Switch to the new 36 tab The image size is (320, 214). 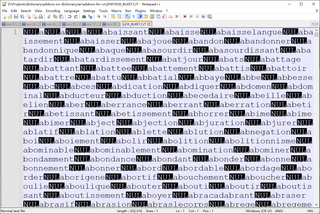(51, 24)
